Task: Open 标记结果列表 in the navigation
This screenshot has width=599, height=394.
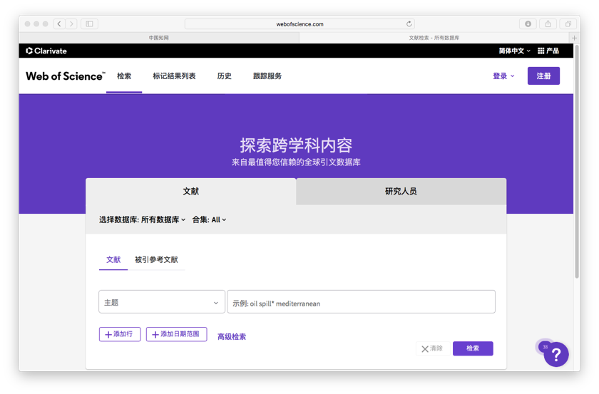Action: tap(174, 76)
